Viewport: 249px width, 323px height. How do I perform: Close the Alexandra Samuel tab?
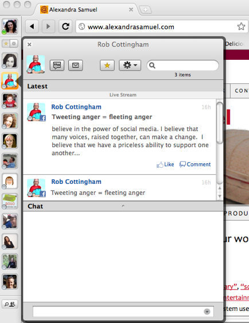131,9
